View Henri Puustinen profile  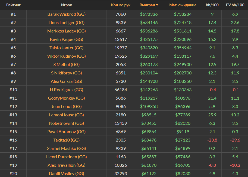(67, 157)
